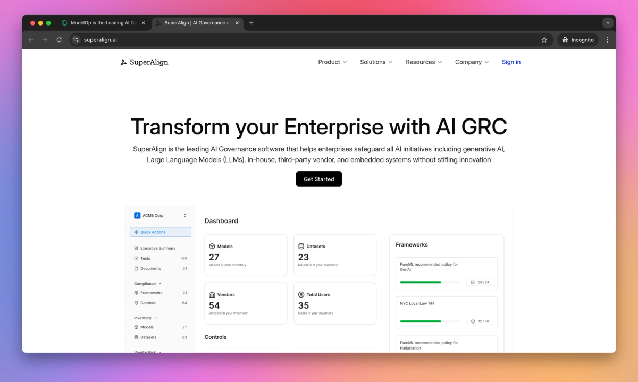Open the Resources dropdown

(x=424, y=62)
